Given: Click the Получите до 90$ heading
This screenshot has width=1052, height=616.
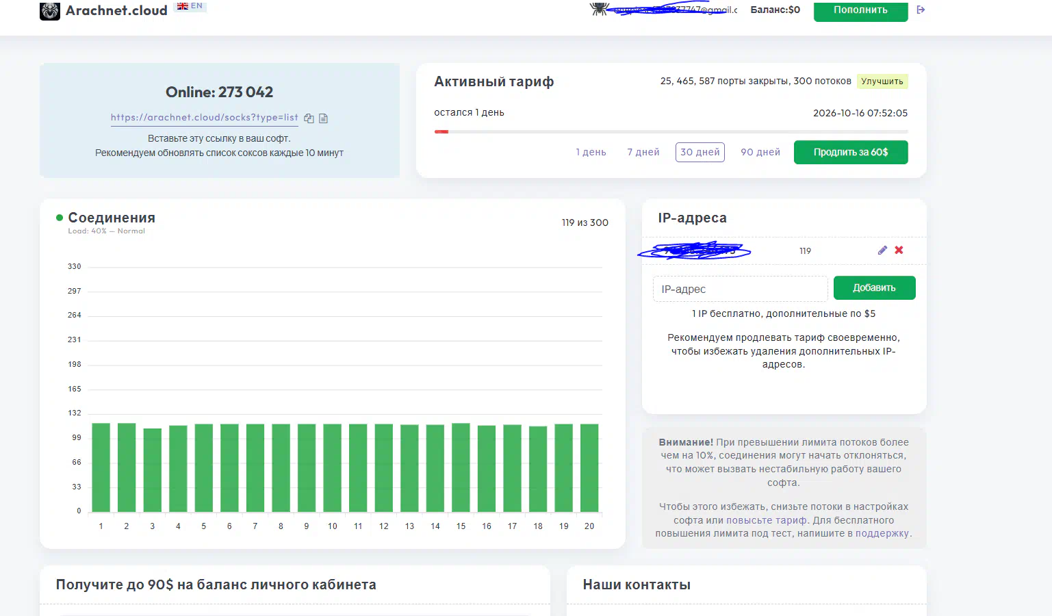Looking at the screenshot, I should coord(216,585).
